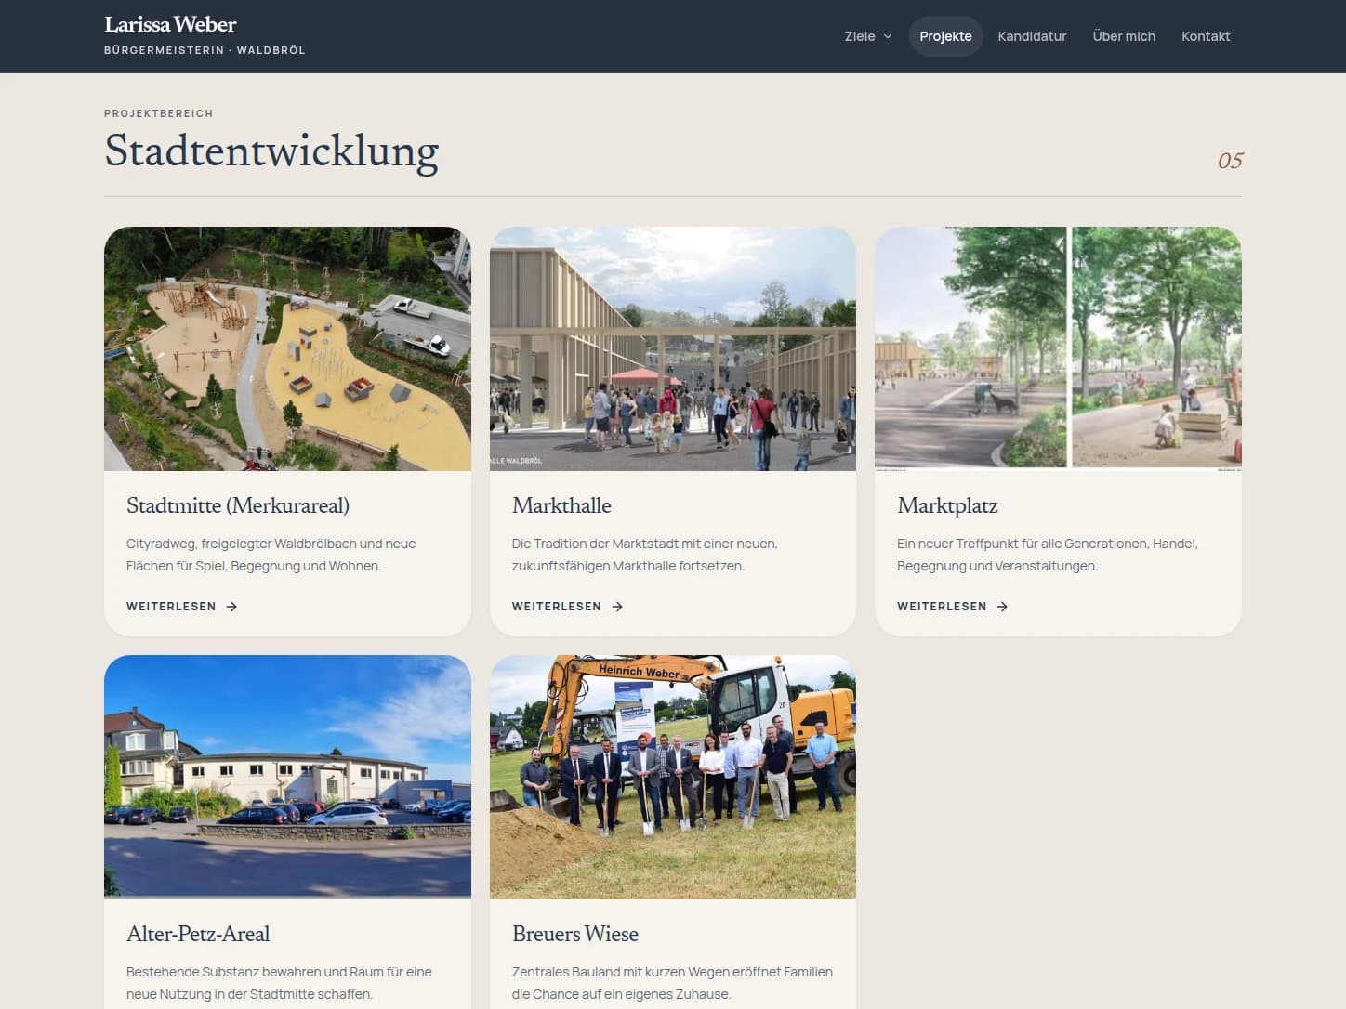The width and height of the screenshot is (1346, 1009).
Task: Open the Breuers Wiese groundbreaking photo
Action: [x=673, y=777]
